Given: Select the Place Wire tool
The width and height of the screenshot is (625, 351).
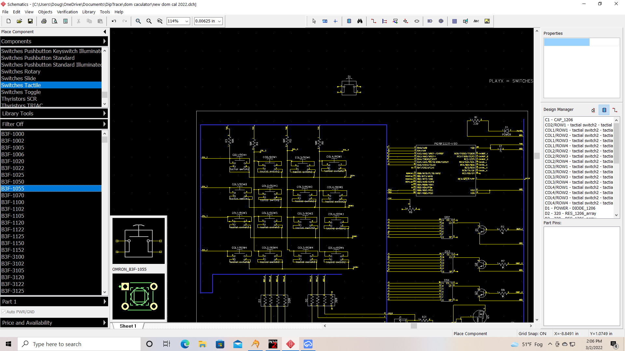Looking at the screenshot, I should click(374, 21).
